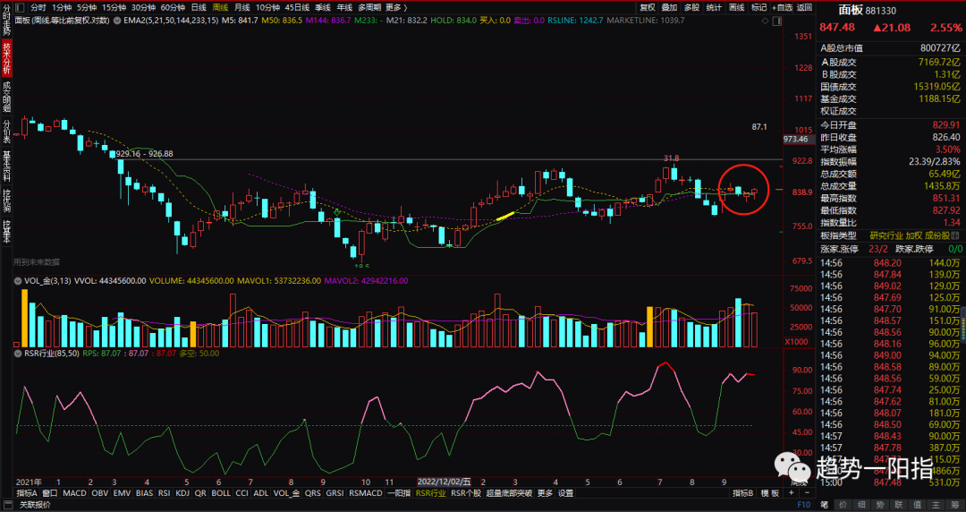966x512 pixels.
Task: Switch to 指标B tab
Action: click(743, 493)
